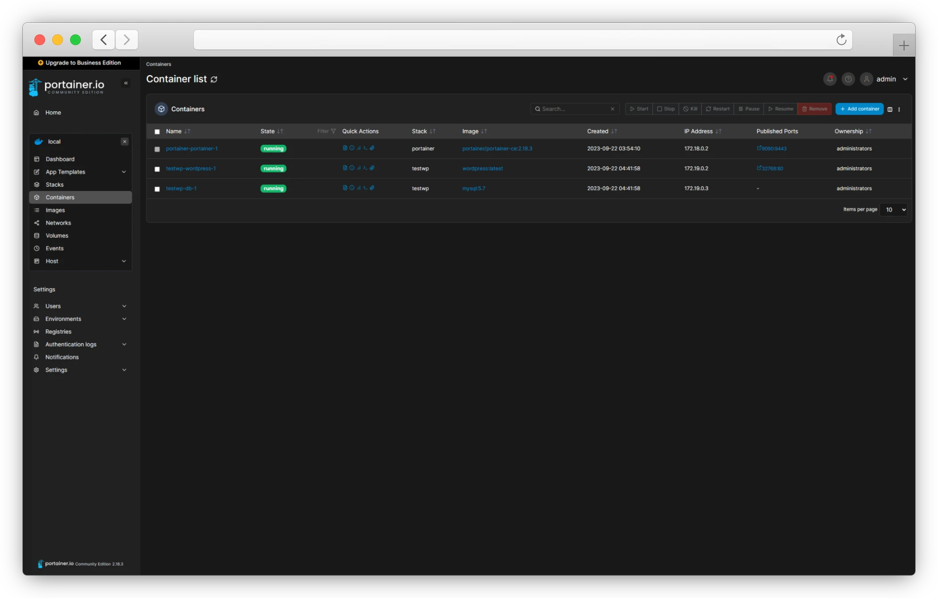The height and width of the screenshot is (598, 938).
Task: Open the items per page dropdown
Action: 893,209
